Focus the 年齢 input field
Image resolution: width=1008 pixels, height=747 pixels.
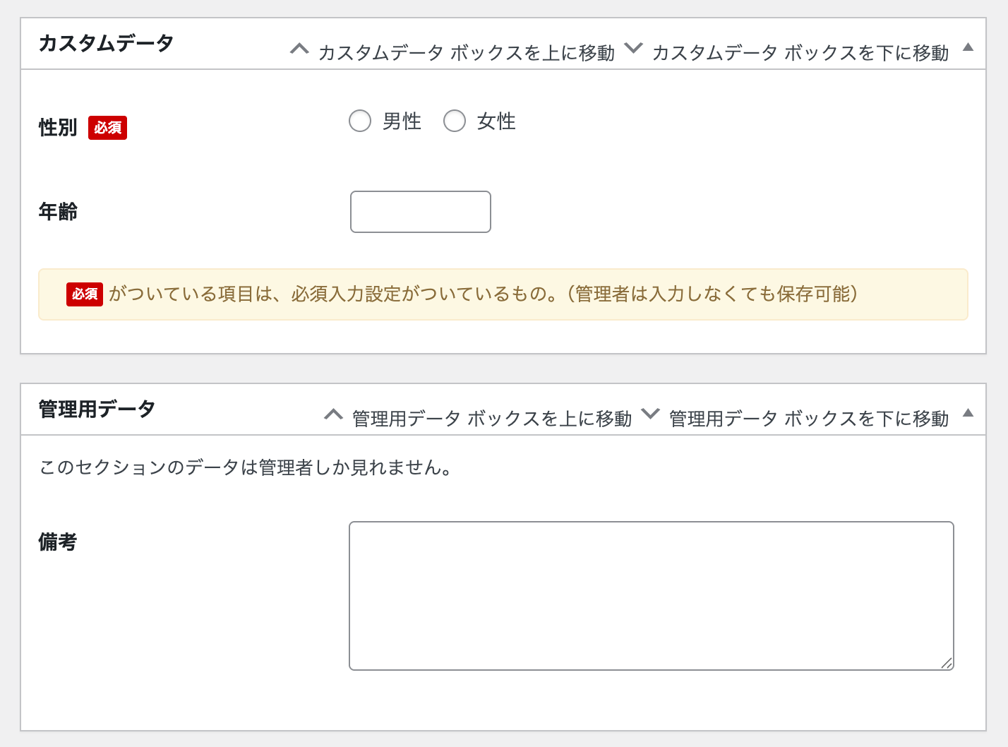[421, 212]
